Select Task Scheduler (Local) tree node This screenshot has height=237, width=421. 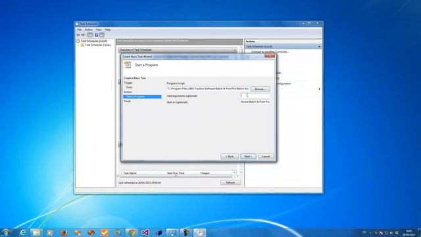coord(94,41)
